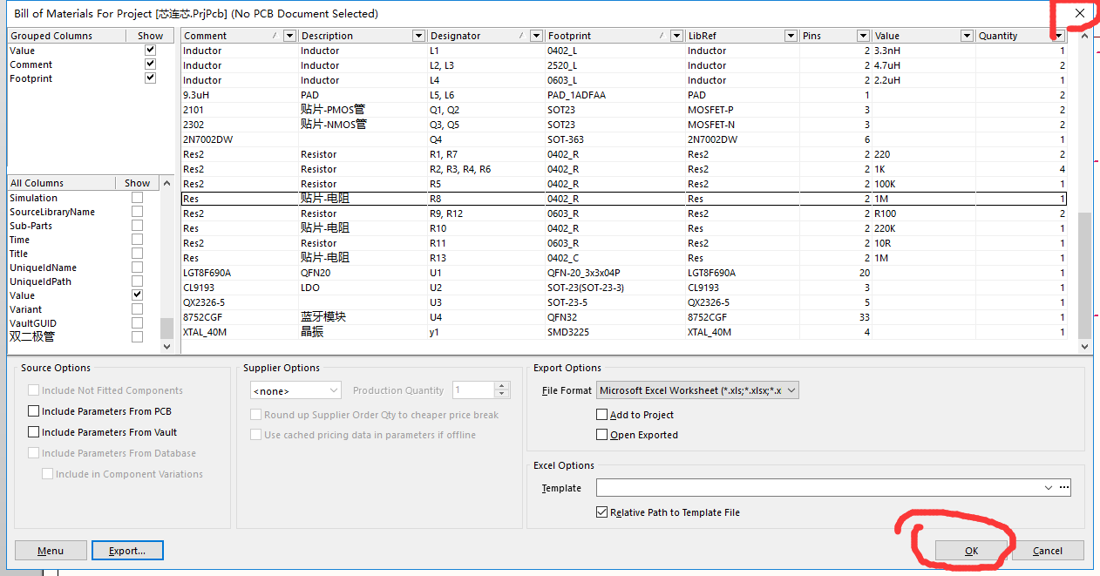Show the Time column
Screen dimensions: 1100x576
[137, 240]
